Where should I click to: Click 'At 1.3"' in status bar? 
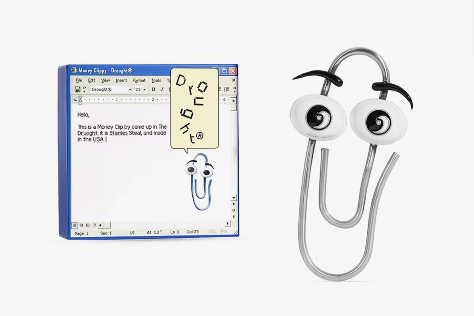pos(154,232)
